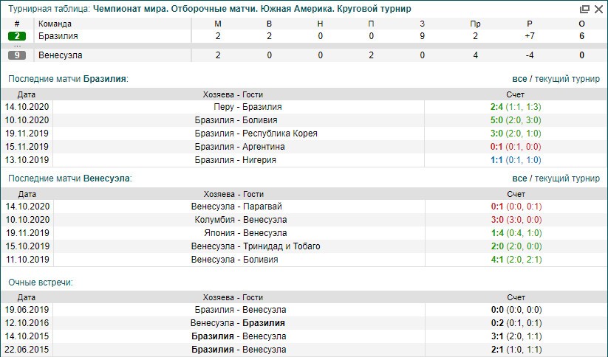Select Венесуэла in the standings table

click(x=61, y=55)
